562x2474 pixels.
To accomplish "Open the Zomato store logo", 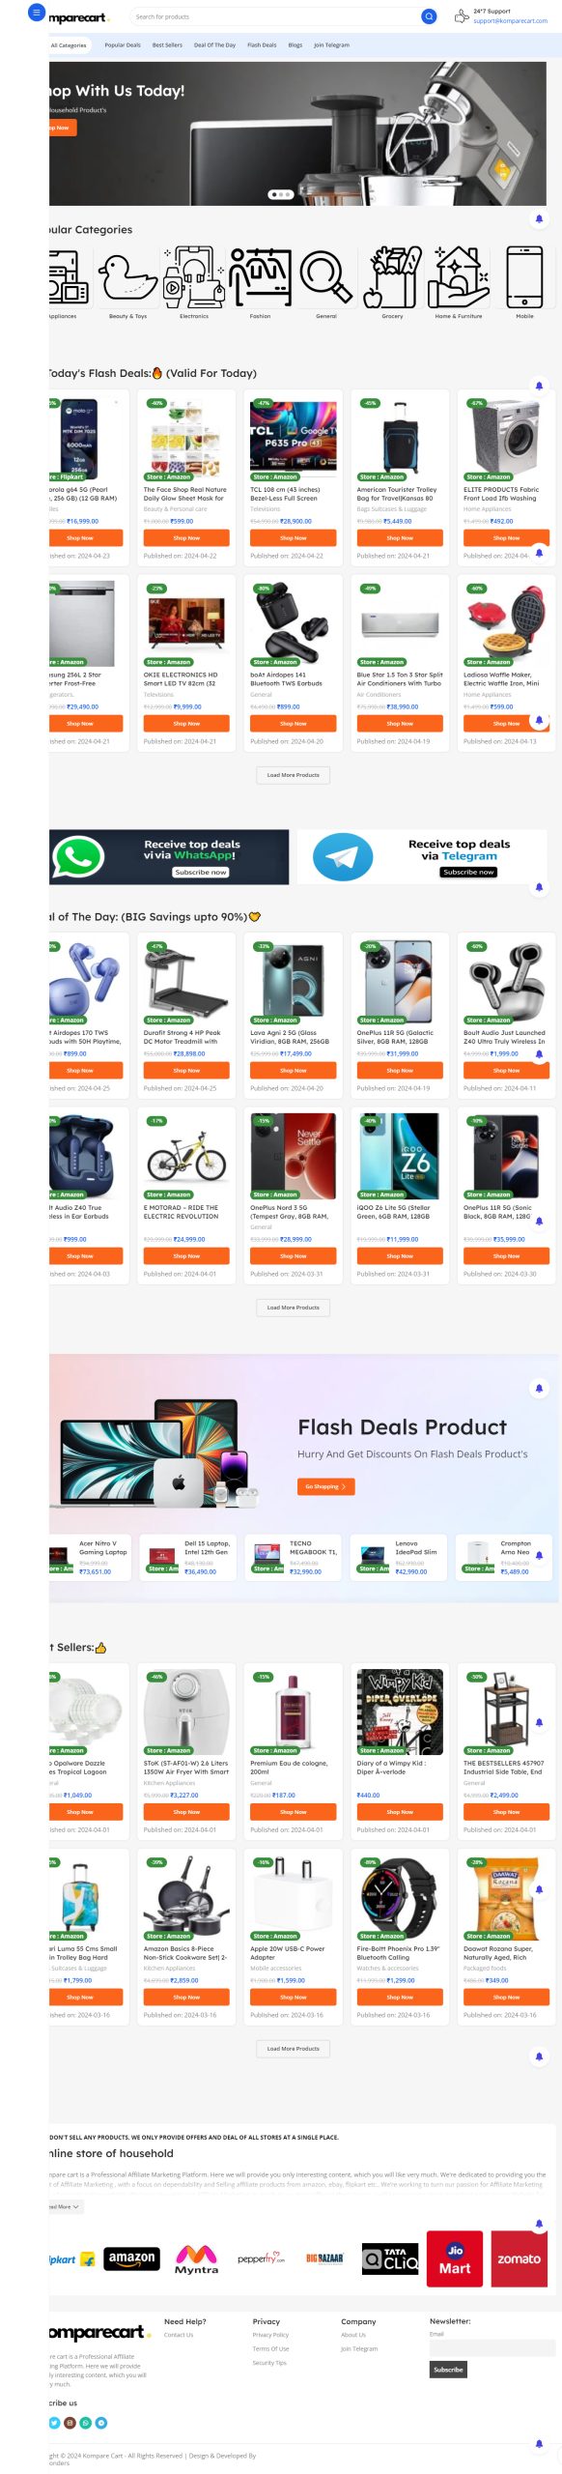I will point(519,2258).
